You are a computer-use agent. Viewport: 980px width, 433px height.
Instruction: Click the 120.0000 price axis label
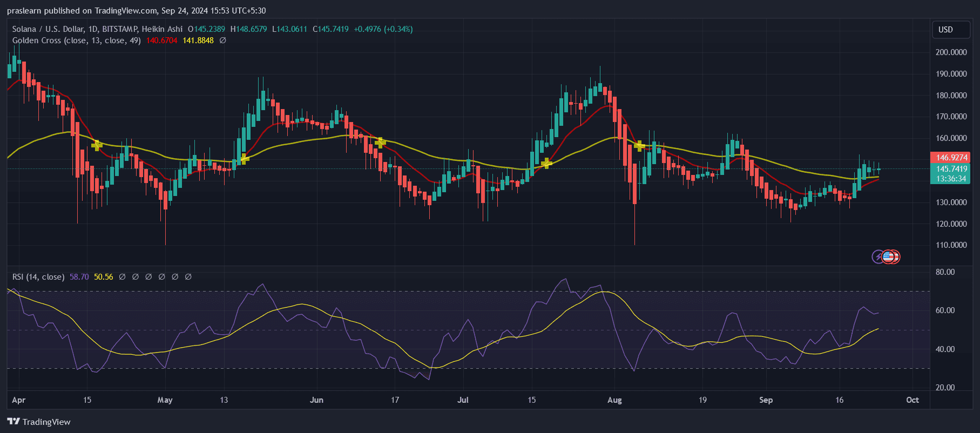[x=951, y=224]
